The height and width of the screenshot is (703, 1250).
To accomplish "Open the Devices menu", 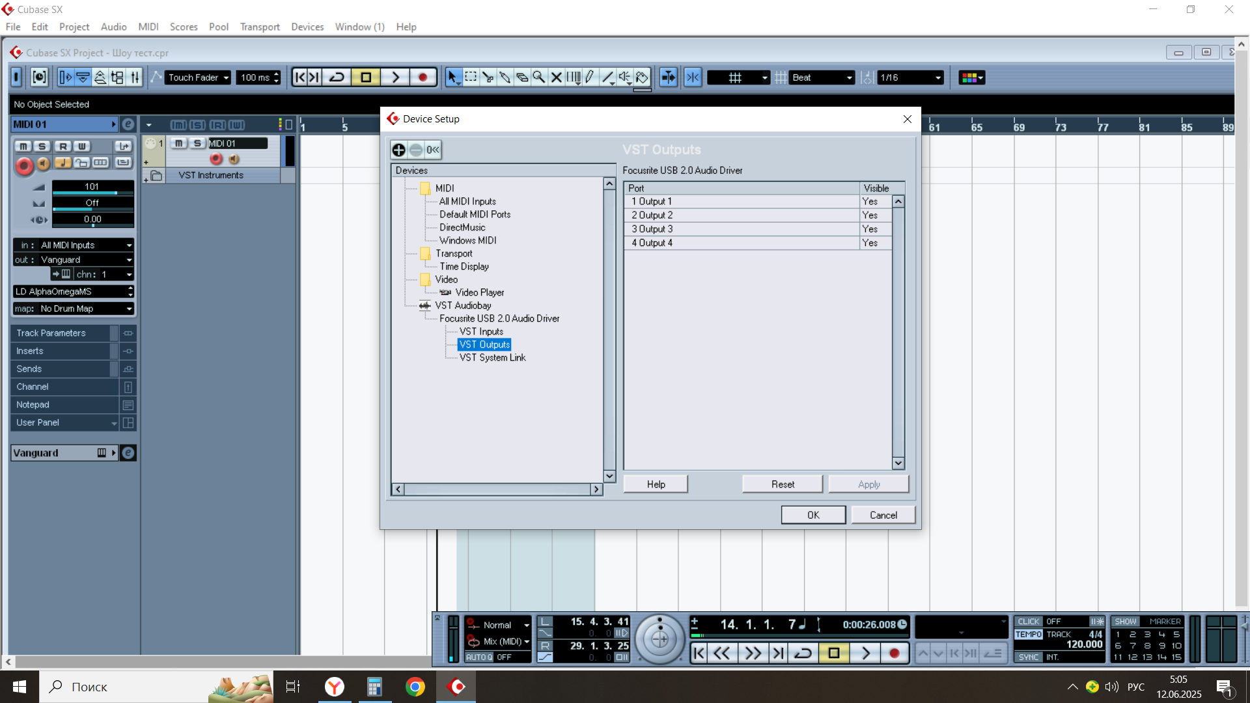I will pos(307,27).
